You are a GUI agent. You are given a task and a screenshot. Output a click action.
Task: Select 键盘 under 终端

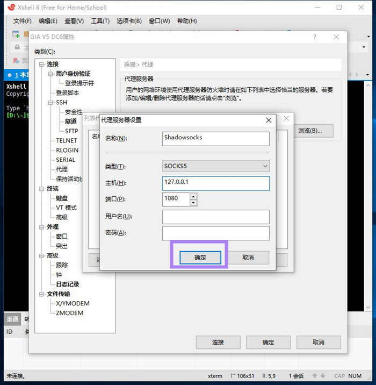coord(62,198)
